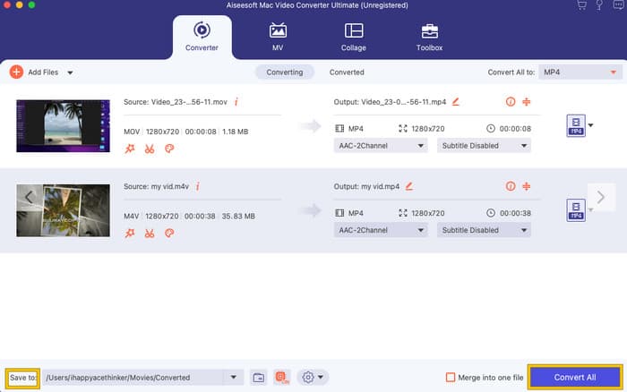Open AAC-2Channel audio dropdown for my vid output
This screenshot has width=627, height=392.
click(x=381, y=230)
